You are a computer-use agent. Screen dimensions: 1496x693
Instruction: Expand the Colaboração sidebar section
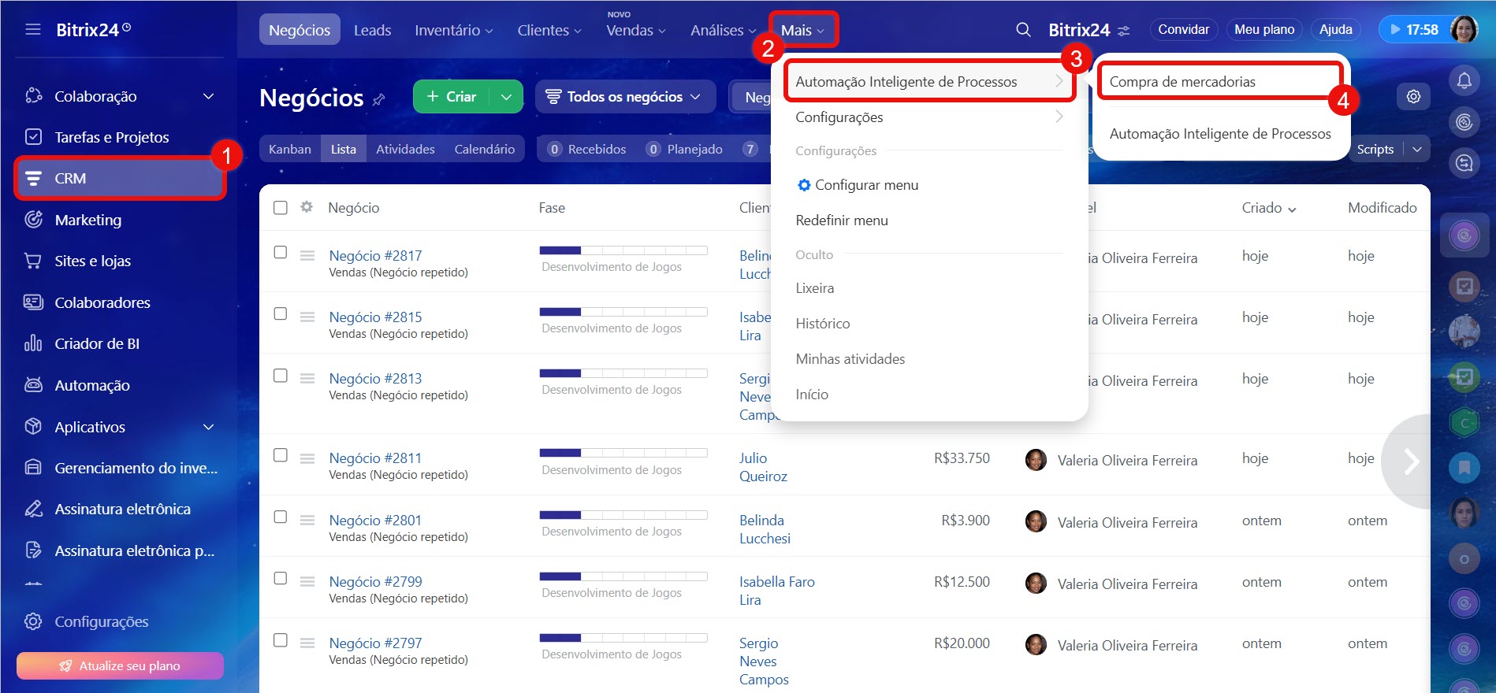click(208, 96)
